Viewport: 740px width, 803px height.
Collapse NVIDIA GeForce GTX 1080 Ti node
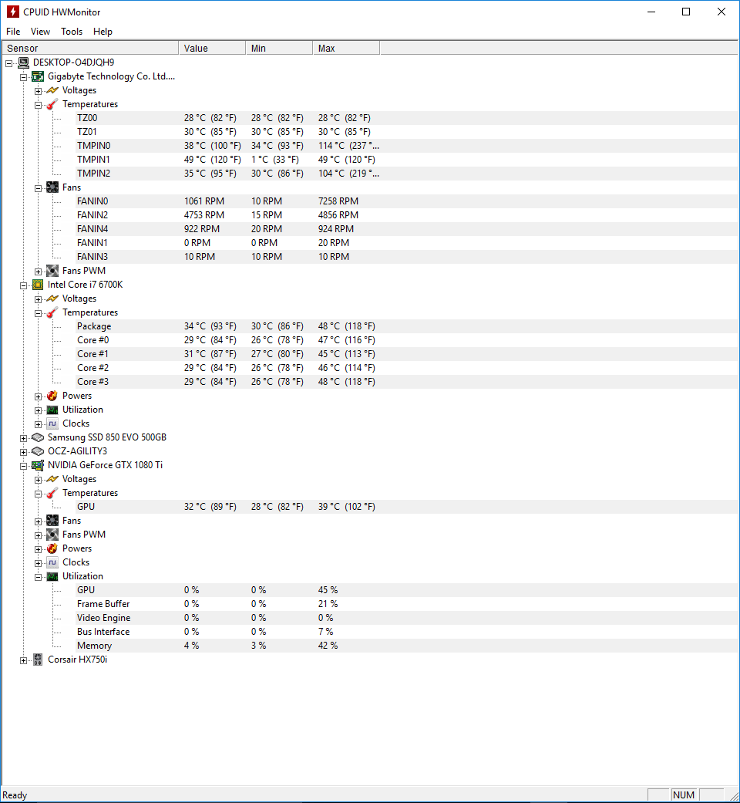(24, 466)
